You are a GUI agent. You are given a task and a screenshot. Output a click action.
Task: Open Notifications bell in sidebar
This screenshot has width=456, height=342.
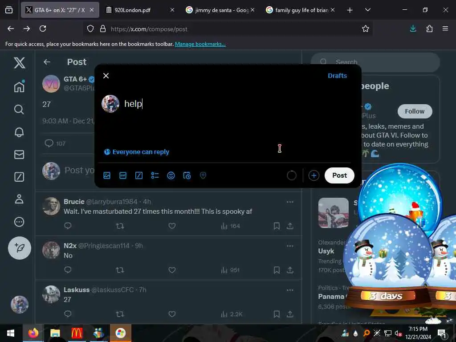pos(19,132)
